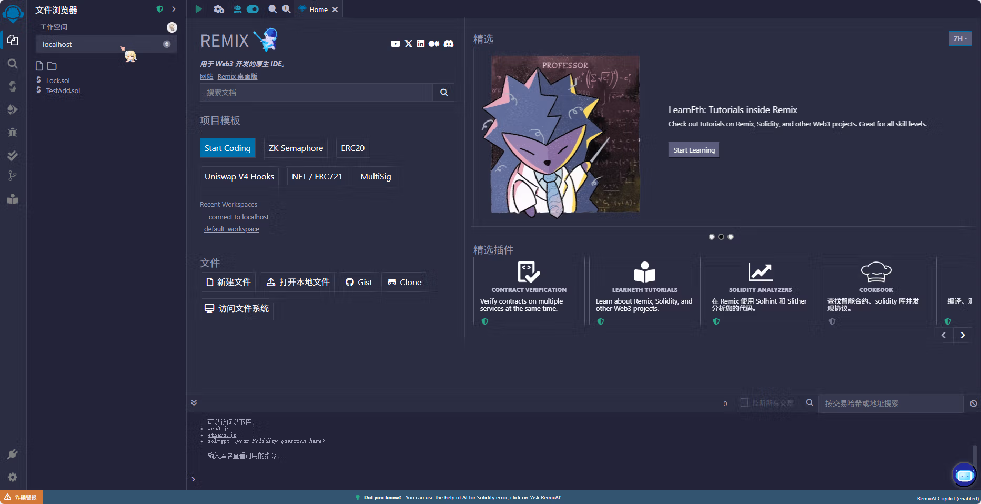Image resolution: width=981 pixels, height=504 pixels.
Task: Toggle Cookbook plugin shield
Action: click(832, 321)
